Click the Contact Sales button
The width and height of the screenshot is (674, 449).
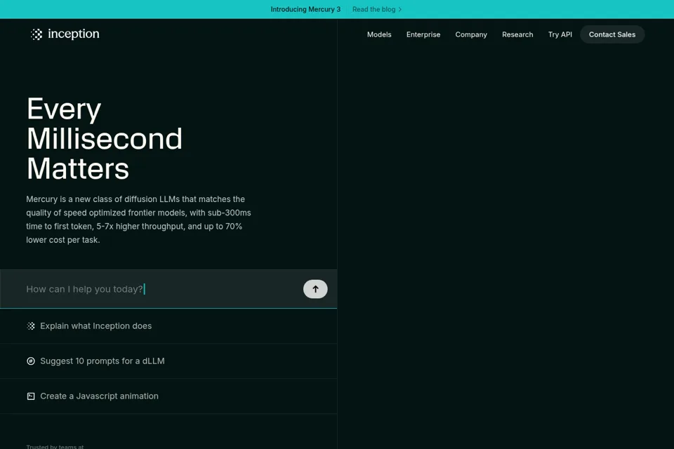coord(612,34)
